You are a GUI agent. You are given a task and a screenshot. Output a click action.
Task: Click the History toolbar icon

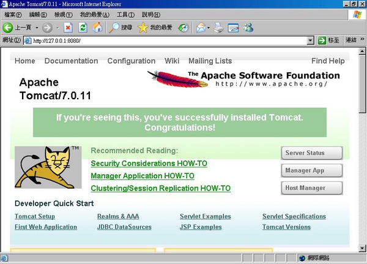[x=183, y=28]
